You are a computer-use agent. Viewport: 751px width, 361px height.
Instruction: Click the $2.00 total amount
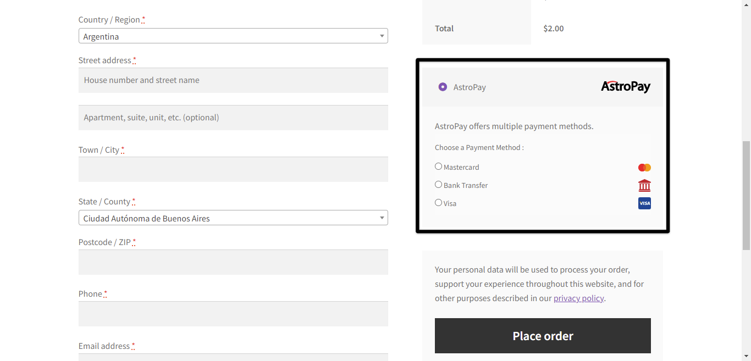(554, 29)
